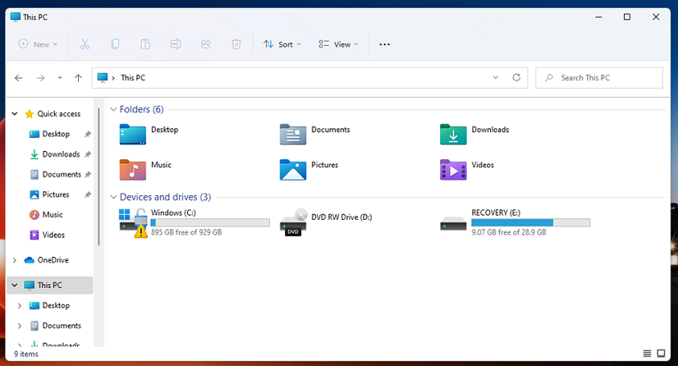Viewport: 678px width, 366px height.
Task: Go up one level with Up arrow
Action: click(x=78, y=78)
